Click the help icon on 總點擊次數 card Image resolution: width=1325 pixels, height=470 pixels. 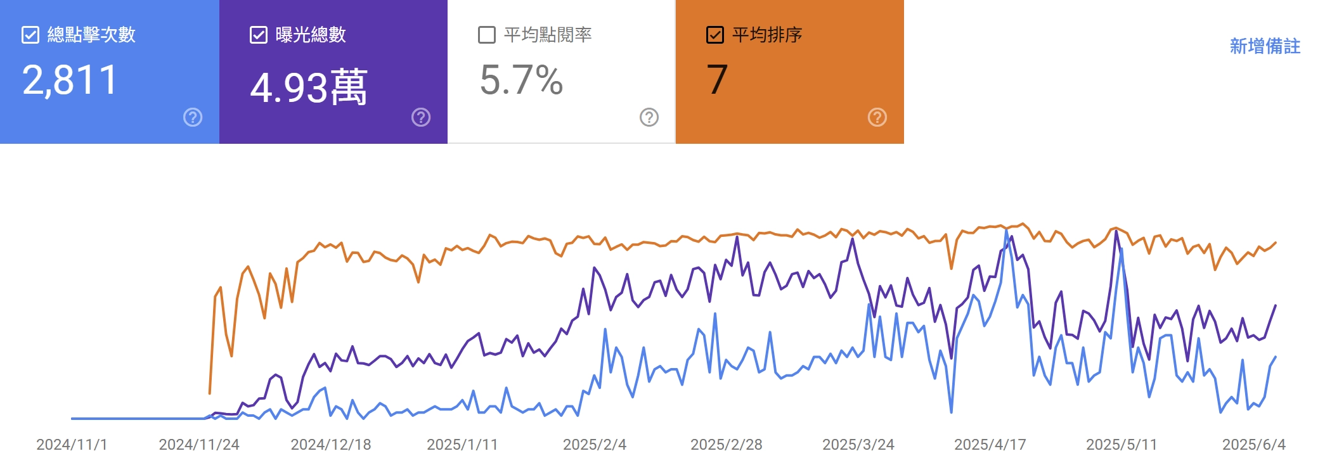click(194, 117)
